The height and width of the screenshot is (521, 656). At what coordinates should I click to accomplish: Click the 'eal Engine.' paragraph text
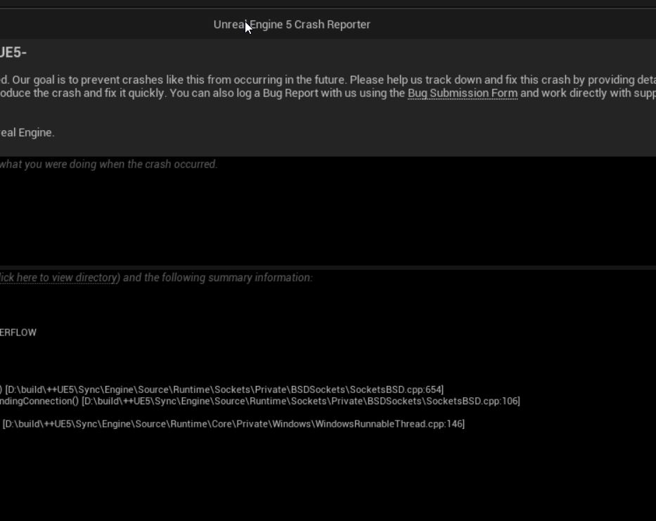(x=27, y=132)
